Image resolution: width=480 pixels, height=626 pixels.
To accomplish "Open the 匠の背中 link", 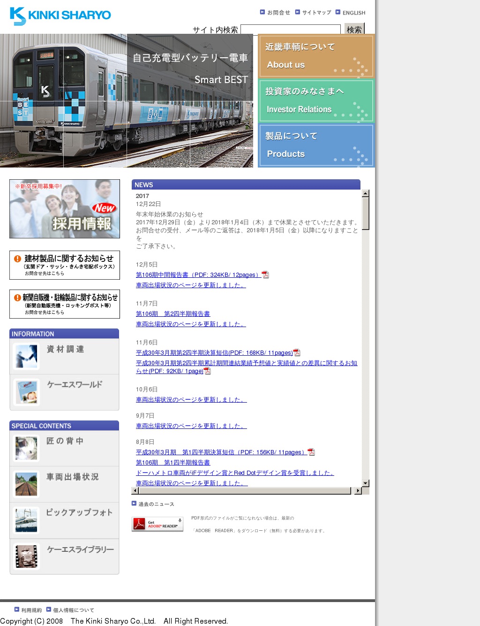I will [65, 441].
